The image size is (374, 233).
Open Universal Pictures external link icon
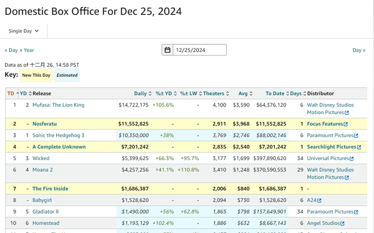point(352,159)
